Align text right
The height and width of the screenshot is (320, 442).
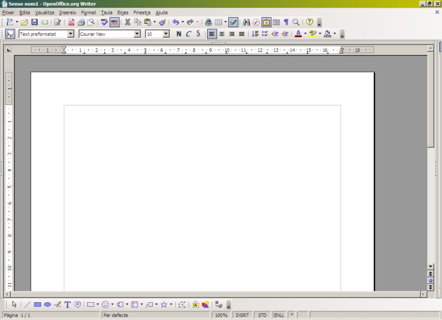[231, 34]
